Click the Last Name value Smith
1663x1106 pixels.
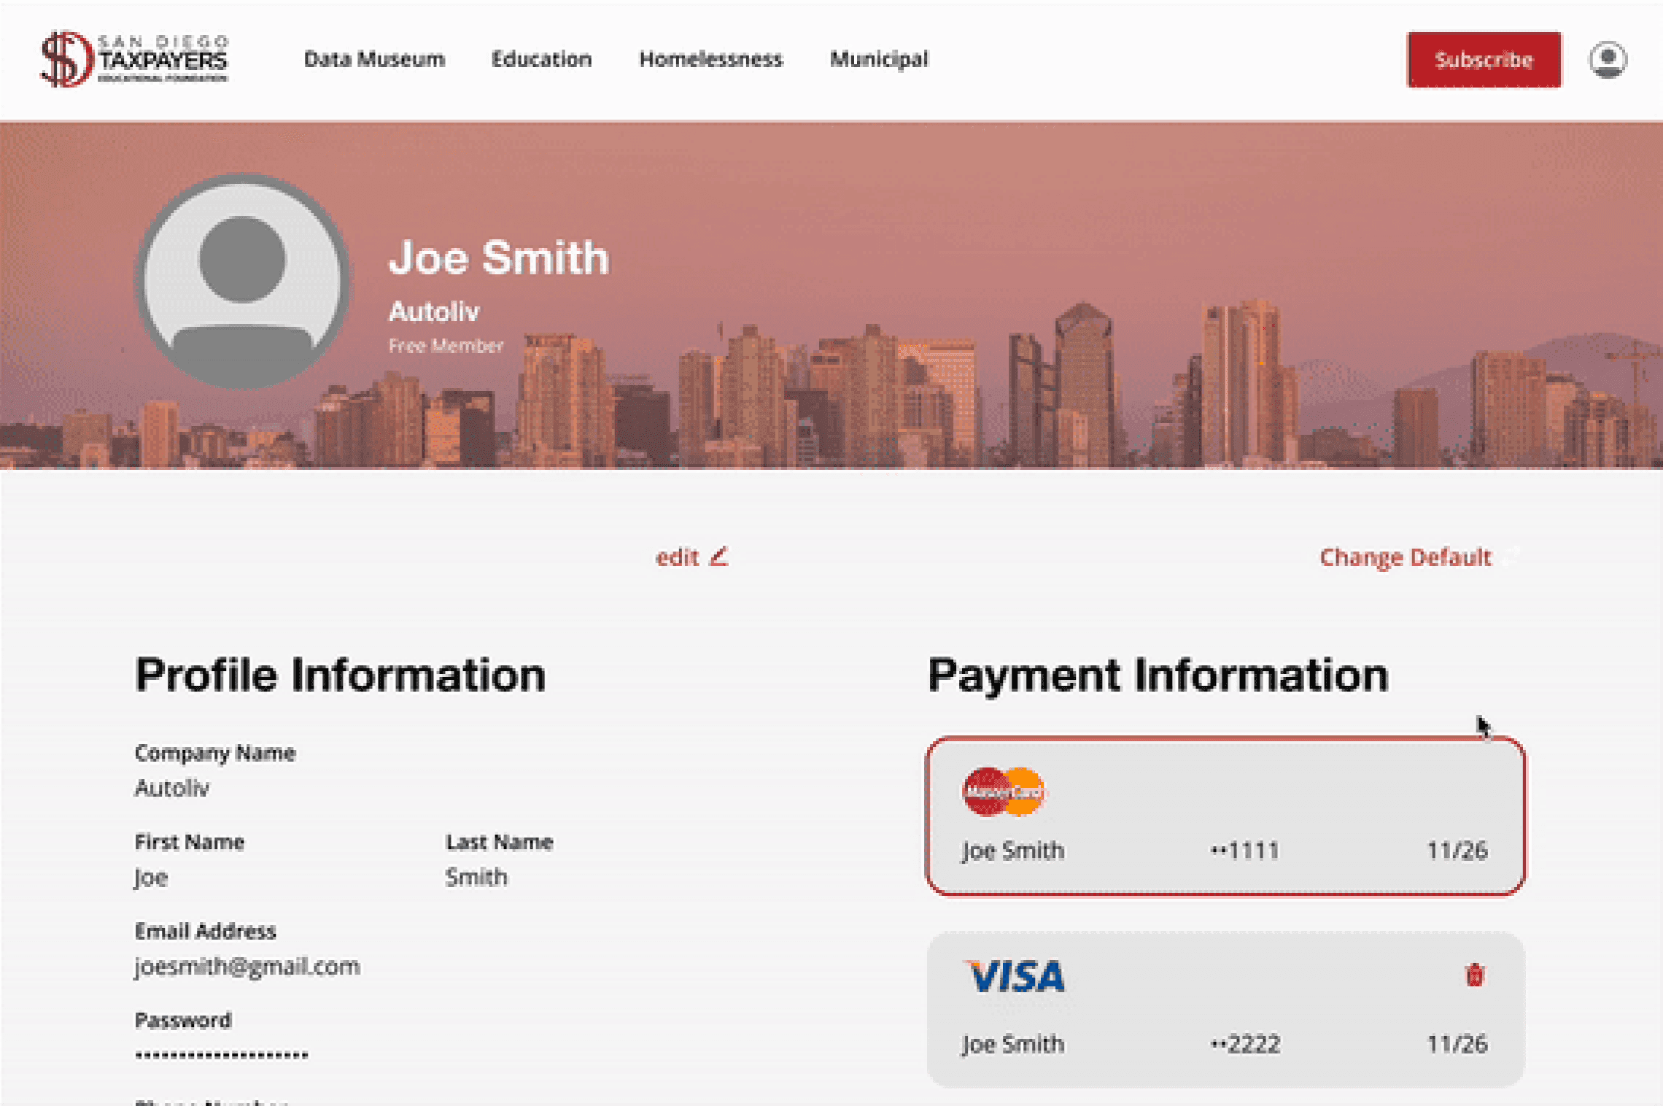[476, 877]
